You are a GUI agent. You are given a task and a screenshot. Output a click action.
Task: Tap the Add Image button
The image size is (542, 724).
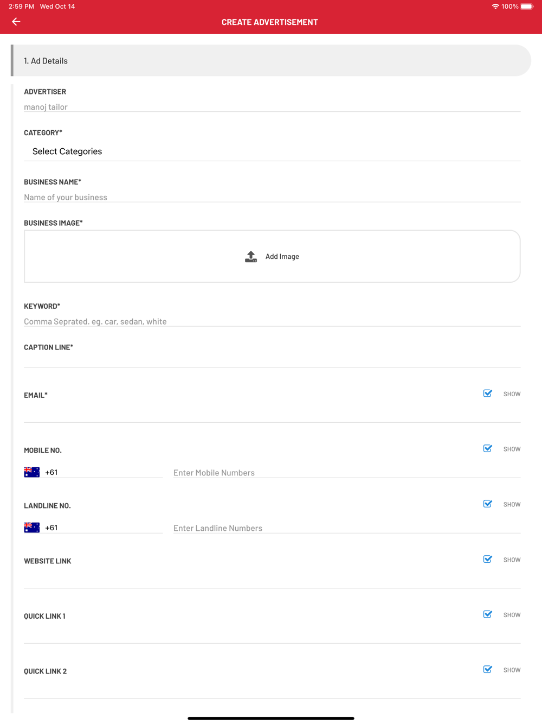tap(272, 256)
